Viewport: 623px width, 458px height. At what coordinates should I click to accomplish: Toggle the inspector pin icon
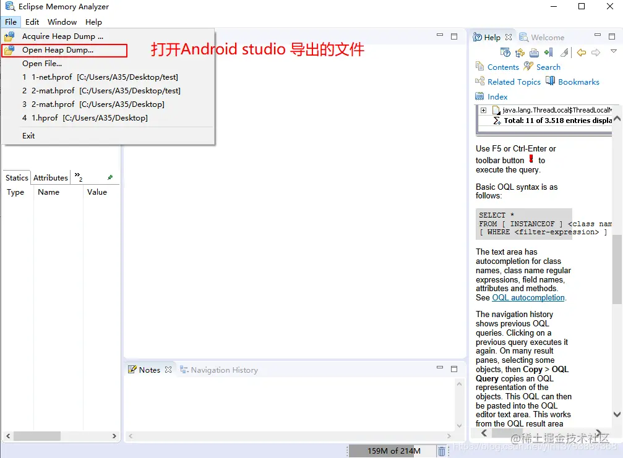point(110,177)
